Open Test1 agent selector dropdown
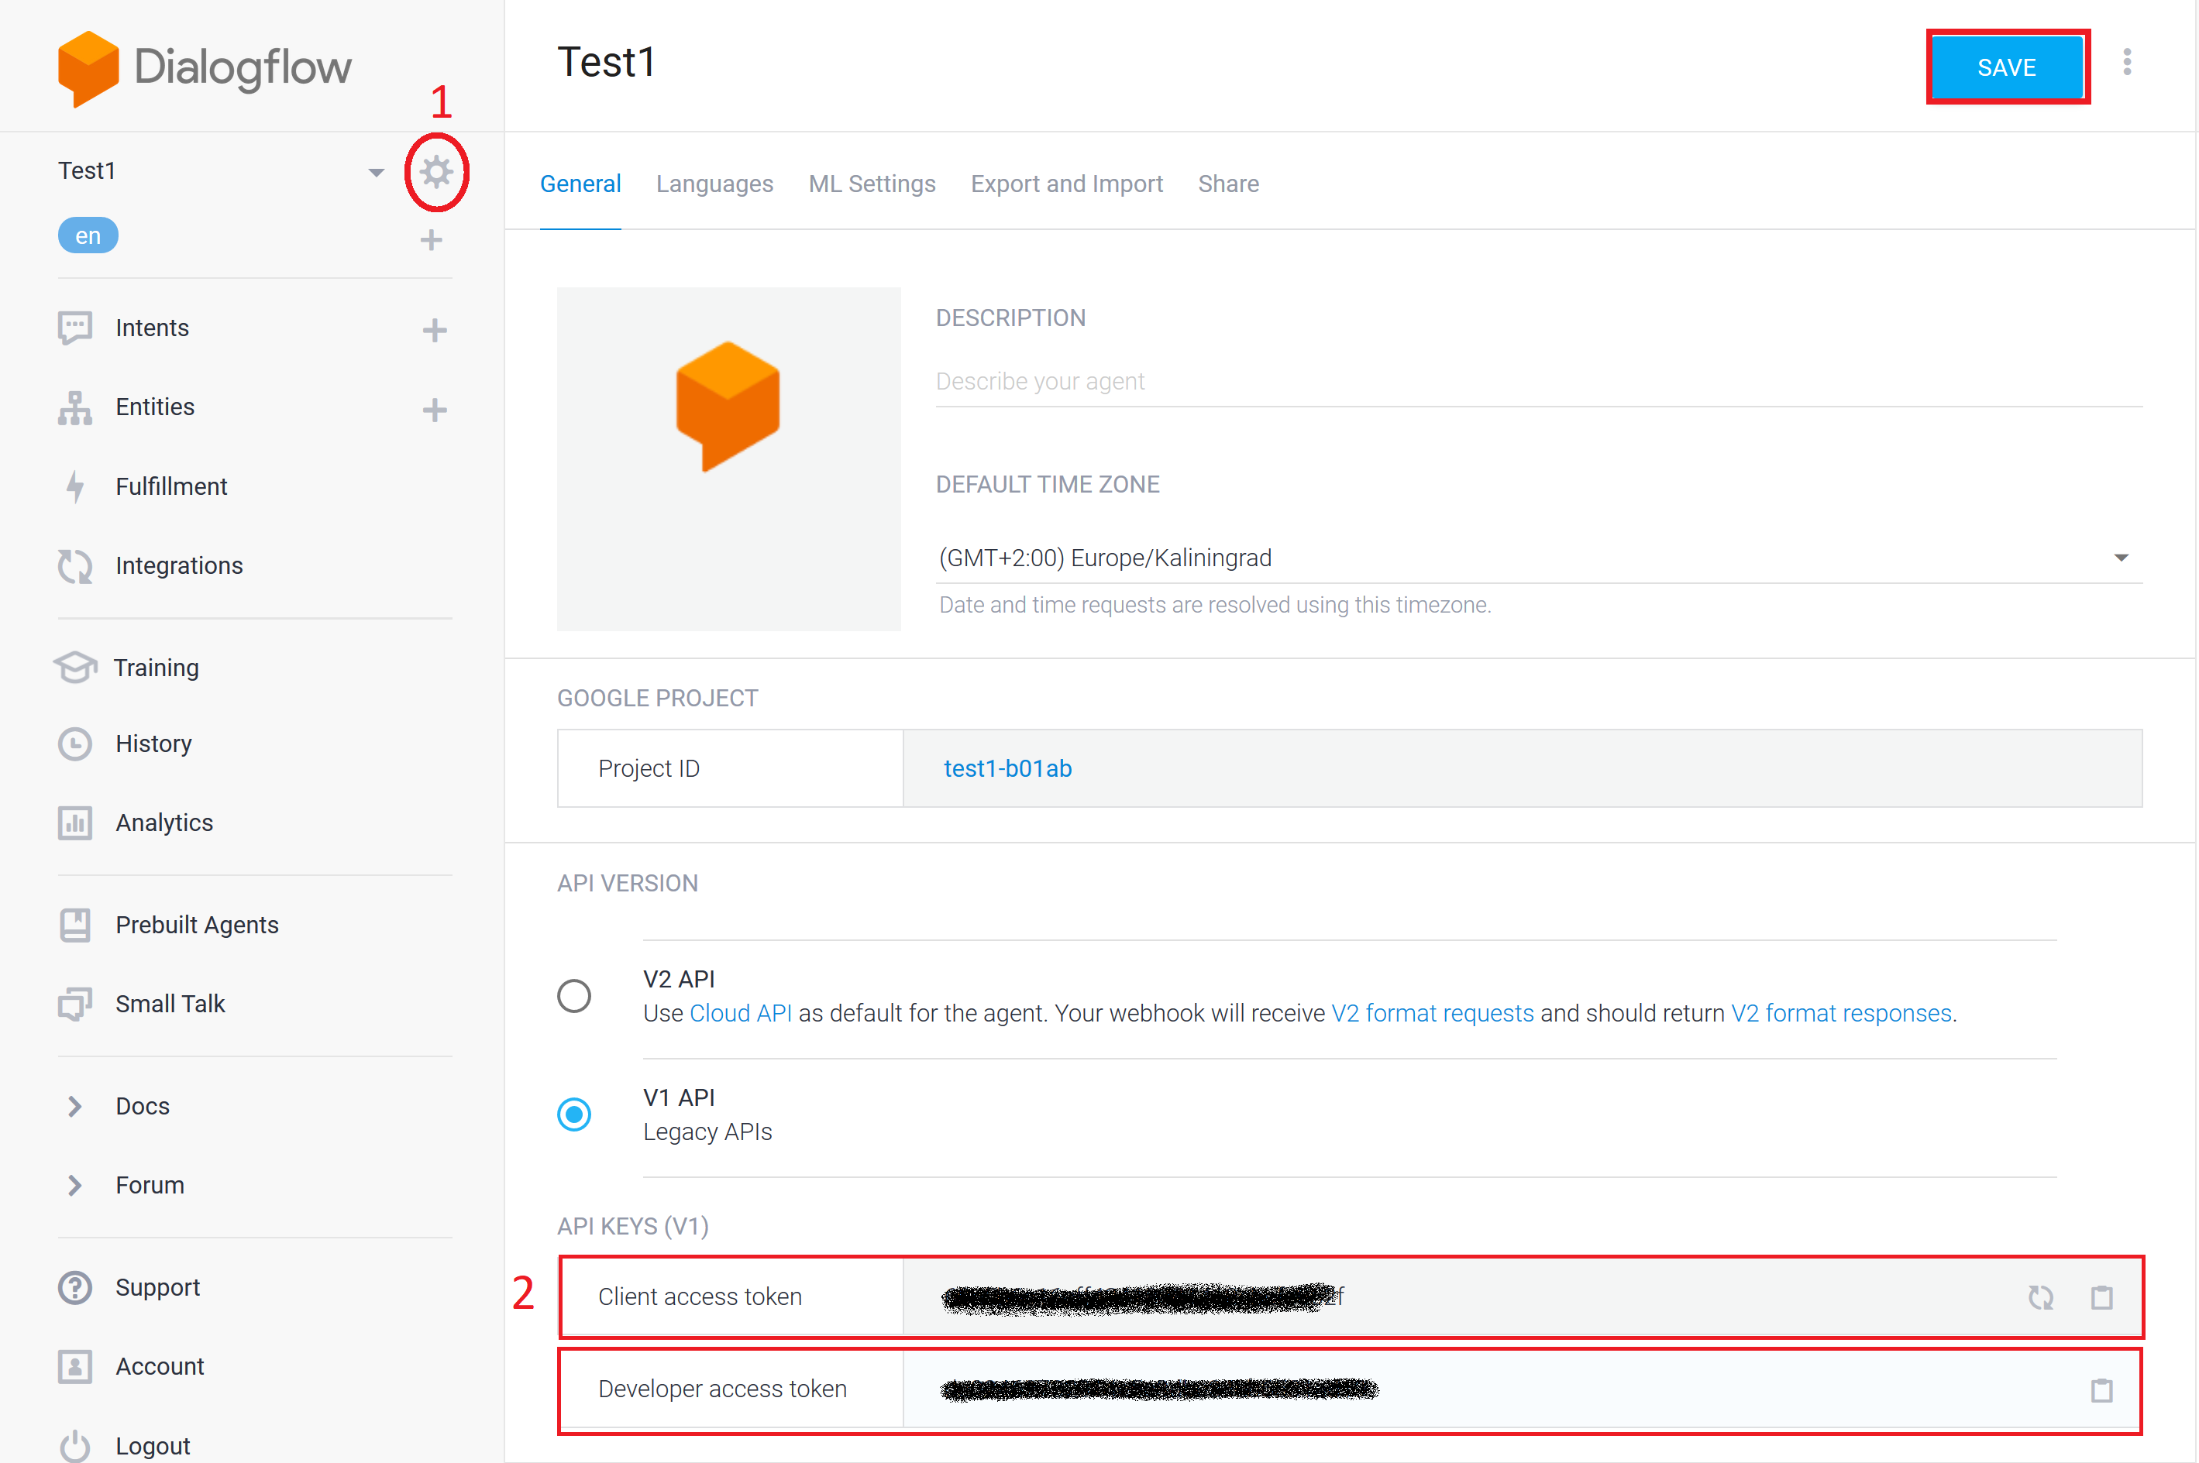This screenshot has height=1463, width=2199. point(376,172)
